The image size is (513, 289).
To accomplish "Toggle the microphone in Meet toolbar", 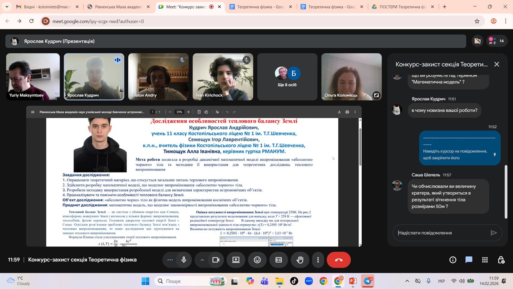I will pos(184,260).
